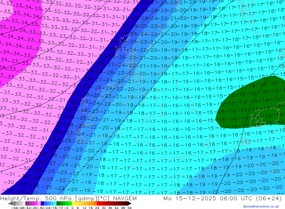This screenshot has width=285, height=209.
Task: Click the right arrow tip of the color legend
Action: tap(130, 204)
